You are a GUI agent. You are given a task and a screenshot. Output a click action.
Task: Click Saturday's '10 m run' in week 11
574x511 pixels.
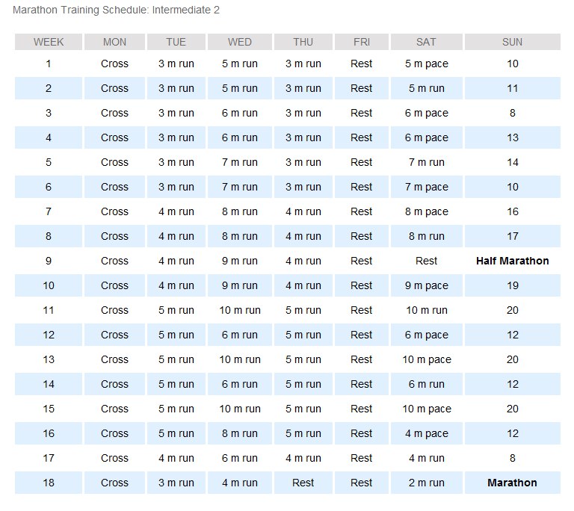(427, 310)
